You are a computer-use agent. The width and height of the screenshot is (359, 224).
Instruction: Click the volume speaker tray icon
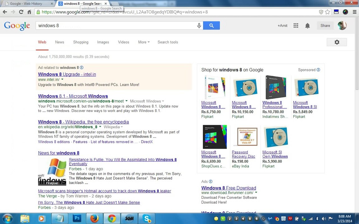[x=324, y=219]
